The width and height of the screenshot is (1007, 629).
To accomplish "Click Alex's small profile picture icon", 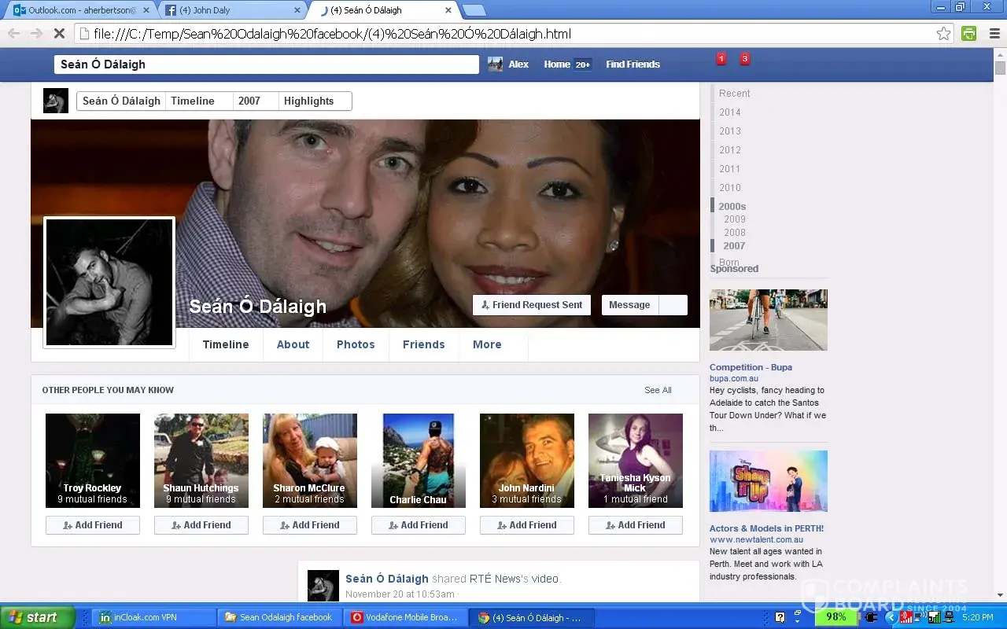I will pyautogui.click(x=495, y=64).
